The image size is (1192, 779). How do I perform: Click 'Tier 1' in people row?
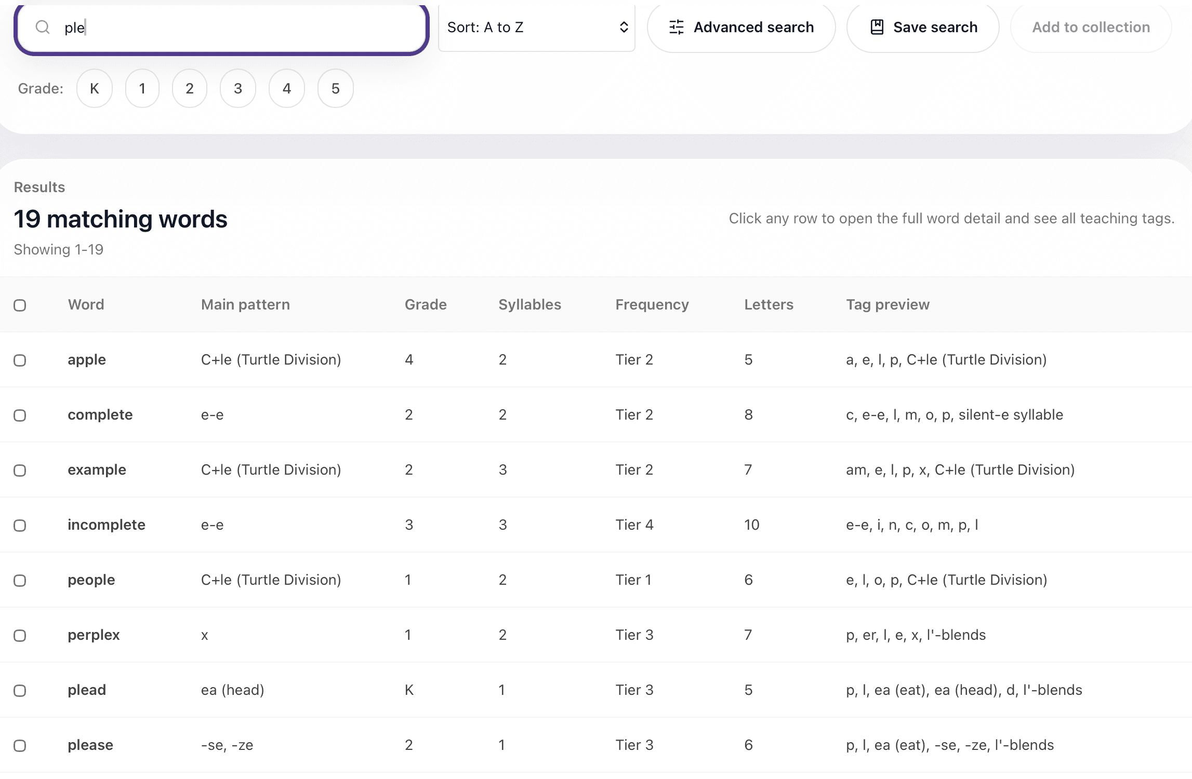(633, 580)
